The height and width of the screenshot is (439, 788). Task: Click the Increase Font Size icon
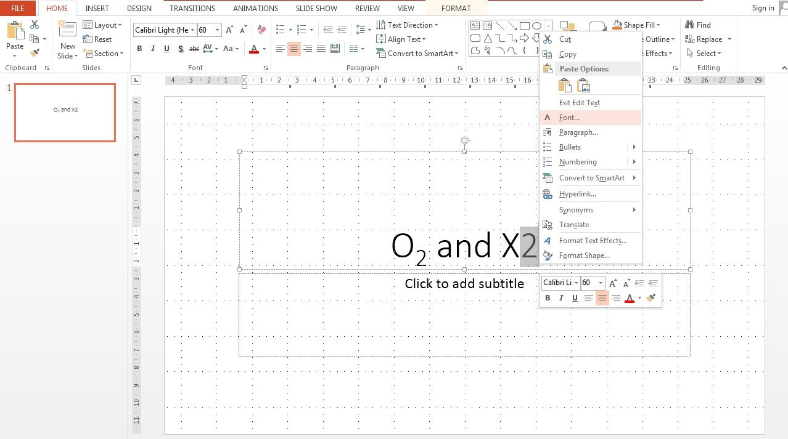pos(229,28)
